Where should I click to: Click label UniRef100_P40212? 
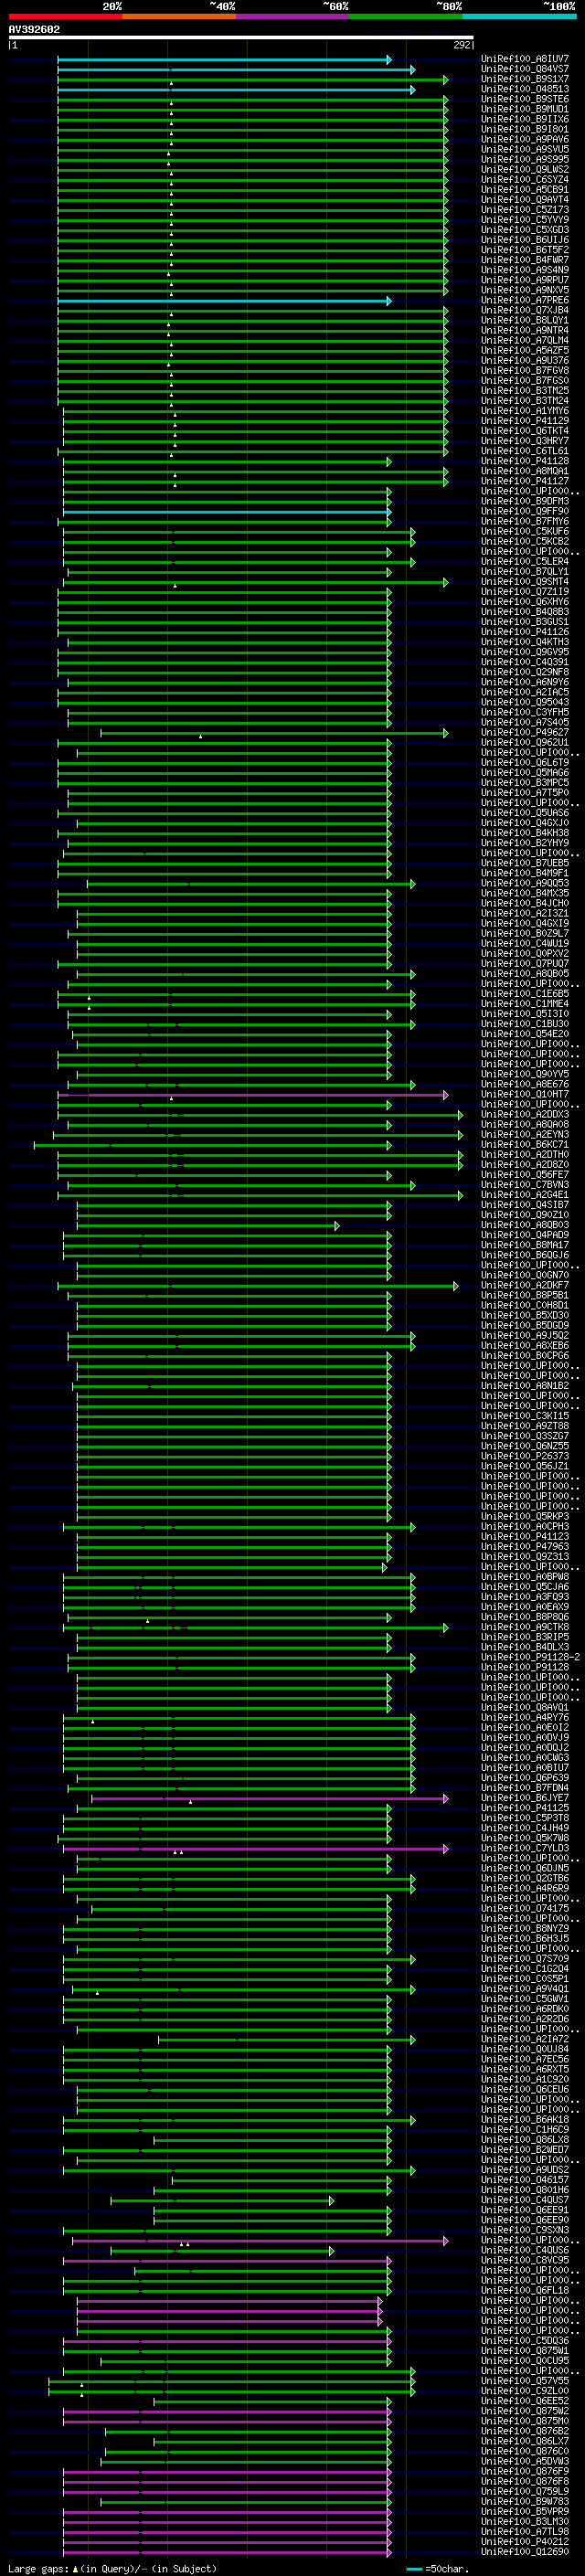coord(525,2541)
